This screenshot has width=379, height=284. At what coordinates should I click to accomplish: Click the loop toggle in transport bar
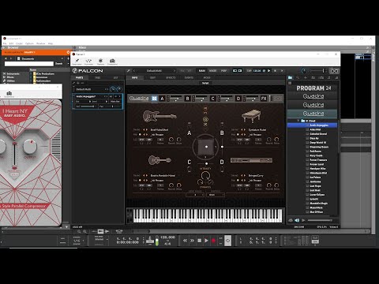(228, 241)
